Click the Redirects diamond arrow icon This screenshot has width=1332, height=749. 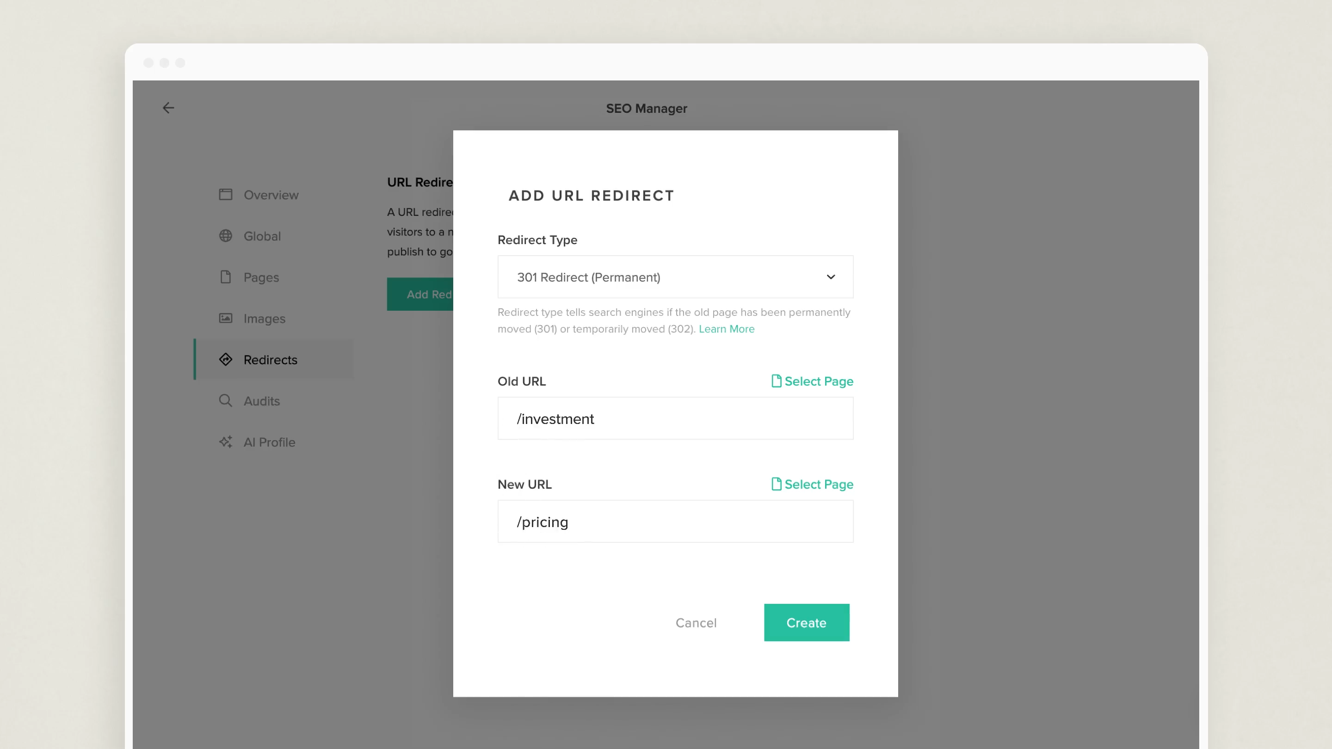pyautogui.click(x=225, y=359)
